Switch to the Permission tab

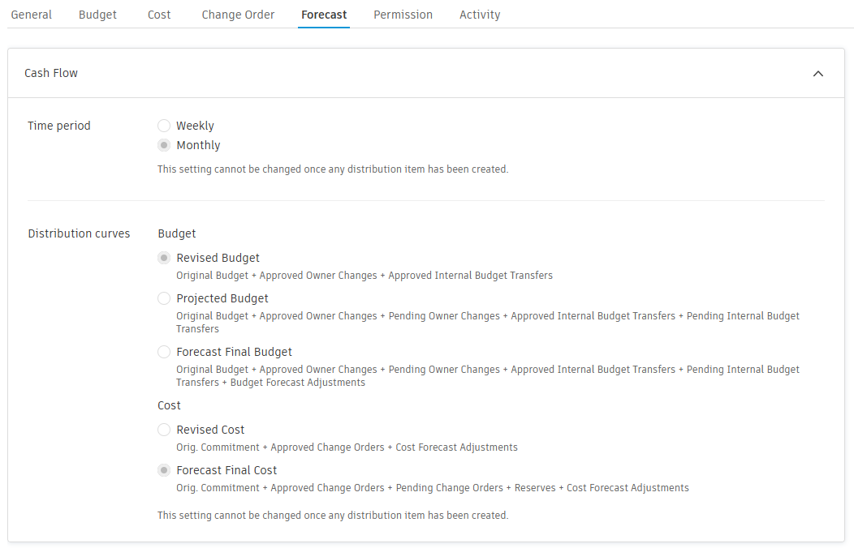[x=403, y=15]
